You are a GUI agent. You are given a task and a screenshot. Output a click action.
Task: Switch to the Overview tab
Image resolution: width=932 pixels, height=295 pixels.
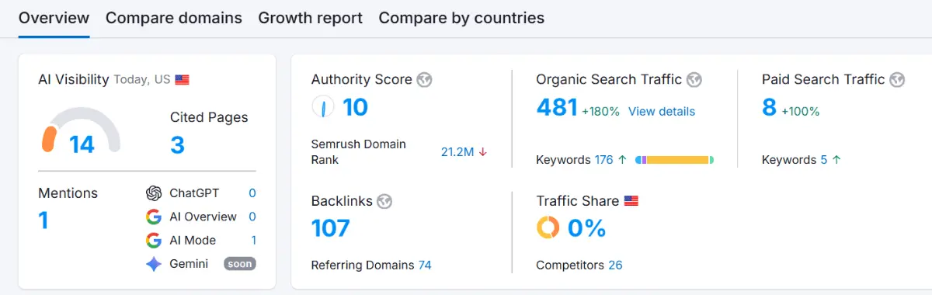pos(54,18)
